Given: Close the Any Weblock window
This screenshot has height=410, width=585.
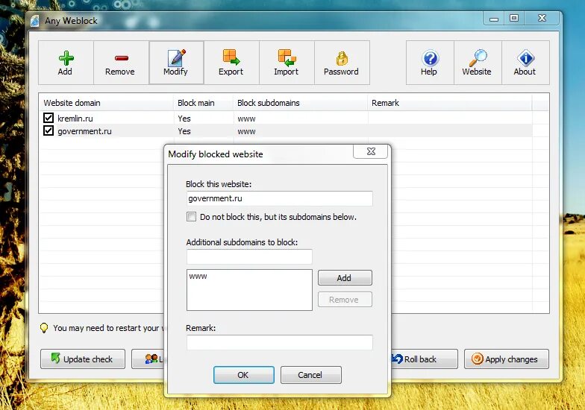Looking at the screenshot, I should 542,18.
